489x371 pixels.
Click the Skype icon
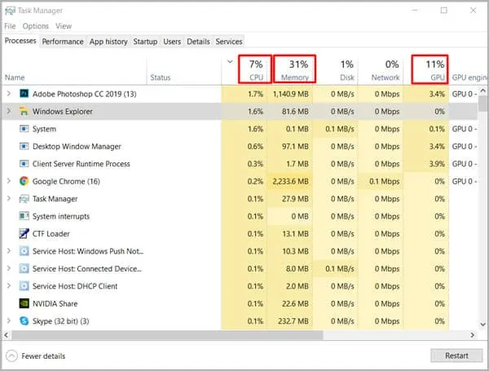pos(24,320)
